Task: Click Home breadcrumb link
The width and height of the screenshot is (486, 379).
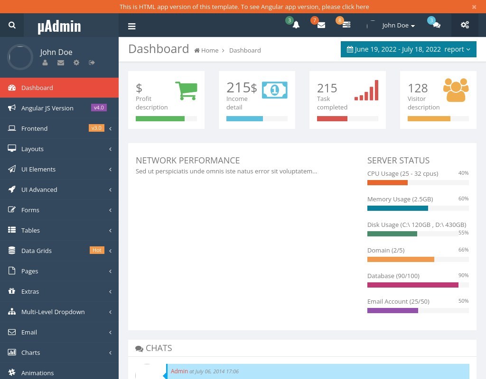Action: [209, 50]
